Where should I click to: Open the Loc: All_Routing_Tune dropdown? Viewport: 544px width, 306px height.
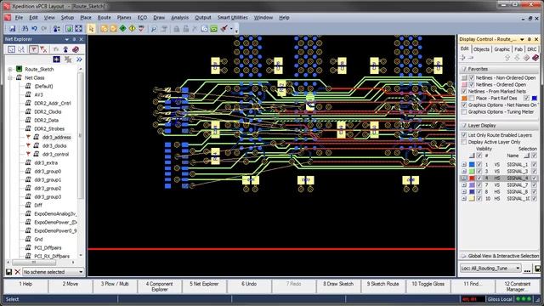491,269
